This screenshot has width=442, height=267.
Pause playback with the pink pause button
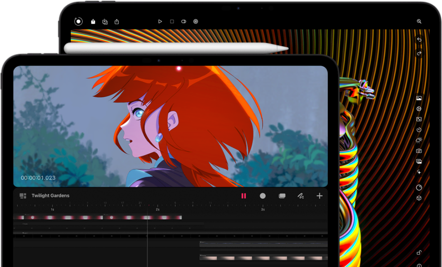[244, 196]
